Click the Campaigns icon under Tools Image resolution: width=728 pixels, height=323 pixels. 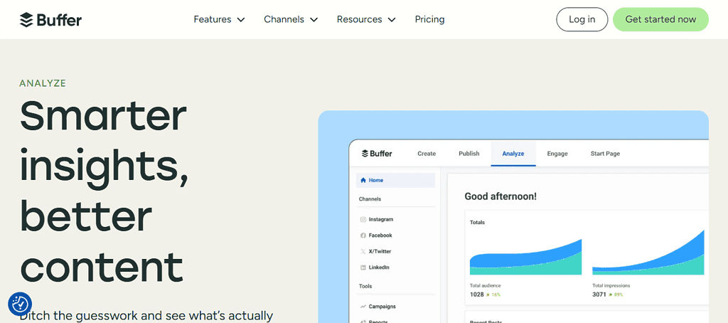coord(363,307)
